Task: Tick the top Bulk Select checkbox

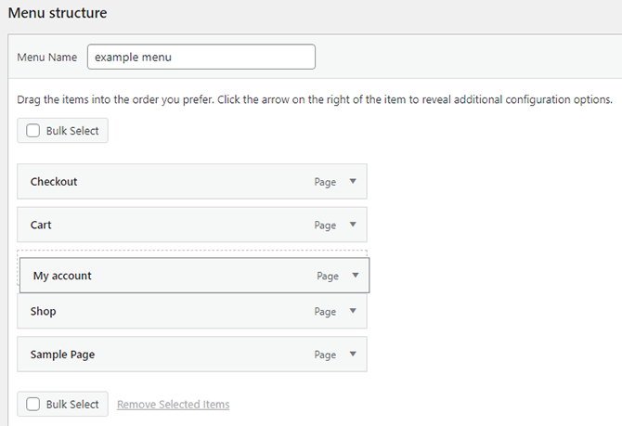Action: 33,131
